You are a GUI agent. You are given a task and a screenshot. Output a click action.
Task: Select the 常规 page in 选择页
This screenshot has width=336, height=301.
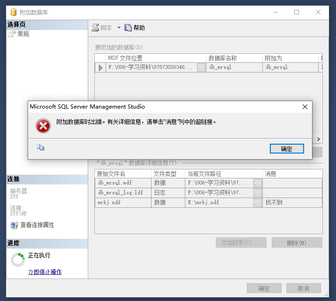point(23,34)
